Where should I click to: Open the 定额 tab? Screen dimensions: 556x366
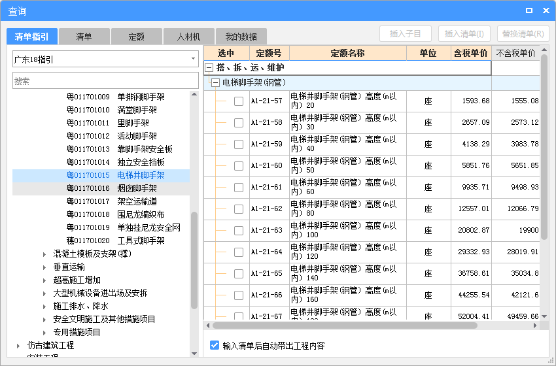point(137,37)
